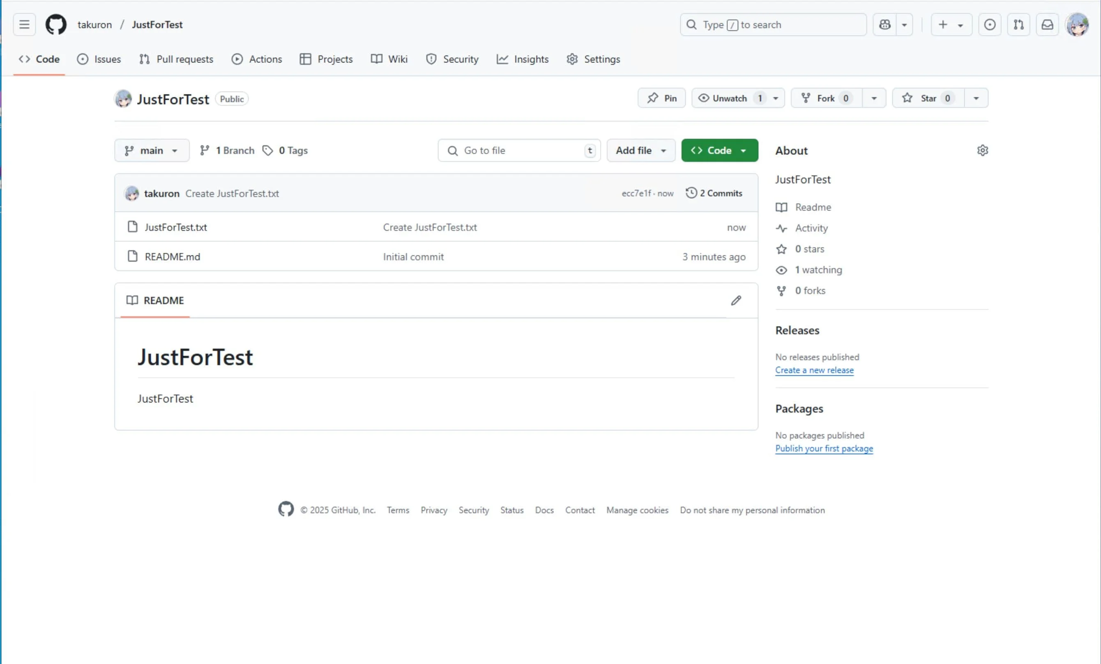Open the plus Create new menu

pyautogui.click(x=951, y=25)
